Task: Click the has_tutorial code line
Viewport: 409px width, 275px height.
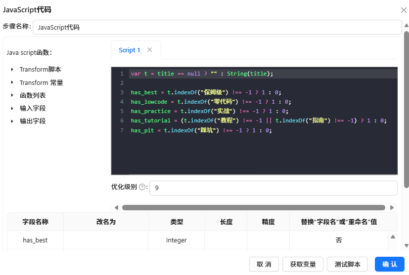Action: (259, 120)
